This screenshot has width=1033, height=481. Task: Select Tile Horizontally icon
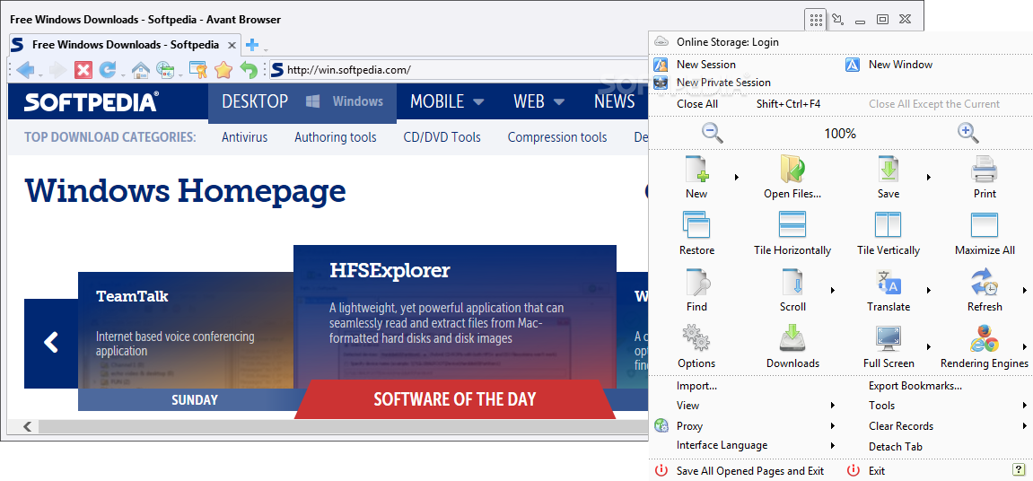pyautogui.click(x=792, y=224)
